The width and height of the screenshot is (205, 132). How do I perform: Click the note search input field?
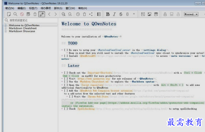[31, 20]
